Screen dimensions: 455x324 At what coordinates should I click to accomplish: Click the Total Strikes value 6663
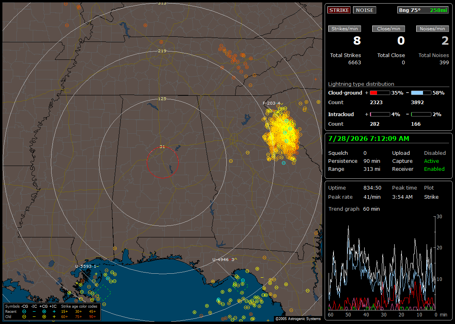[x=354, y=63]
